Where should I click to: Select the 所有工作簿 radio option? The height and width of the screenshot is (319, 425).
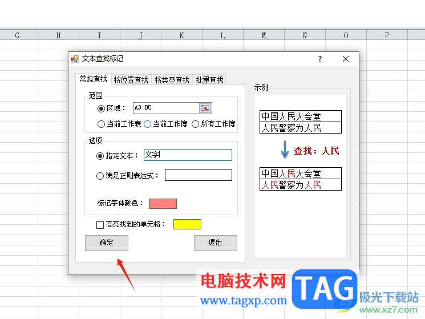tap(196, 124)
